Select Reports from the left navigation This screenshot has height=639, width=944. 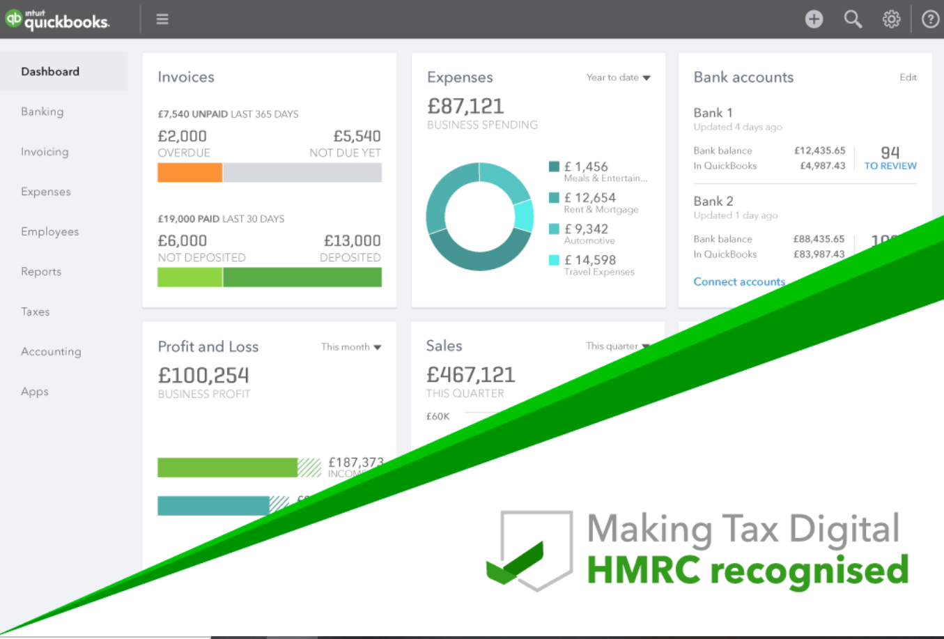[41, 272]
